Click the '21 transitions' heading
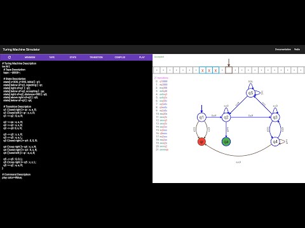Image resolution: width=305 pixels, height=228 pixels. pyautogui.click(x=161, y=78)
